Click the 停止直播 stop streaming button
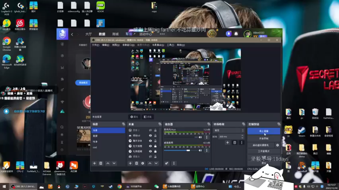The image size is (339, 190). (264, 131)
